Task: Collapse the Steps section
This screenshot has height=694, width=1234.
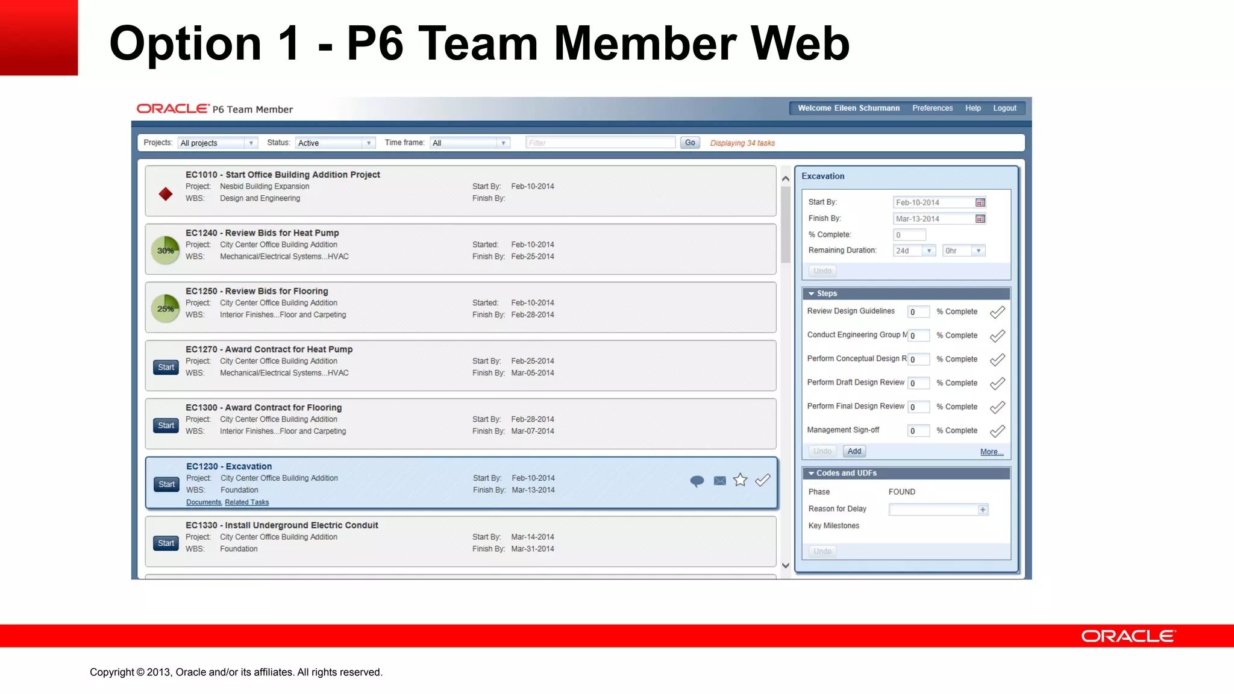Action: [x=812, y=293]
